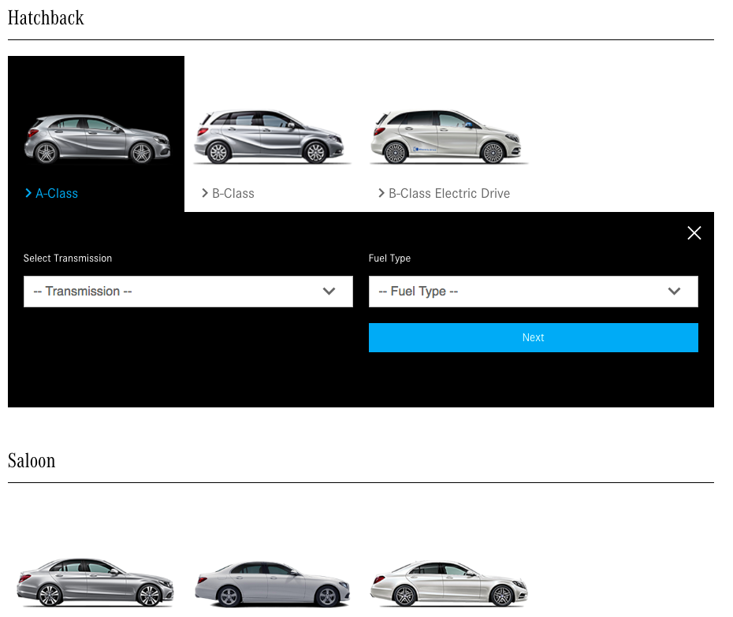This screenshot has height=617, width=733.
Task: Select the third saloon car image
Action: [448, 583]
